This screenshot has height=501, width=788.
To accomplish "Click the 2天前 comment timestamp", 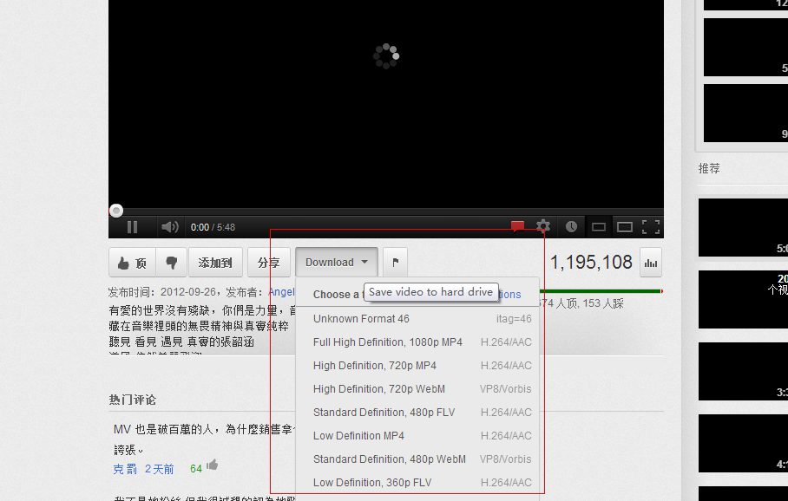I will 160,470.
